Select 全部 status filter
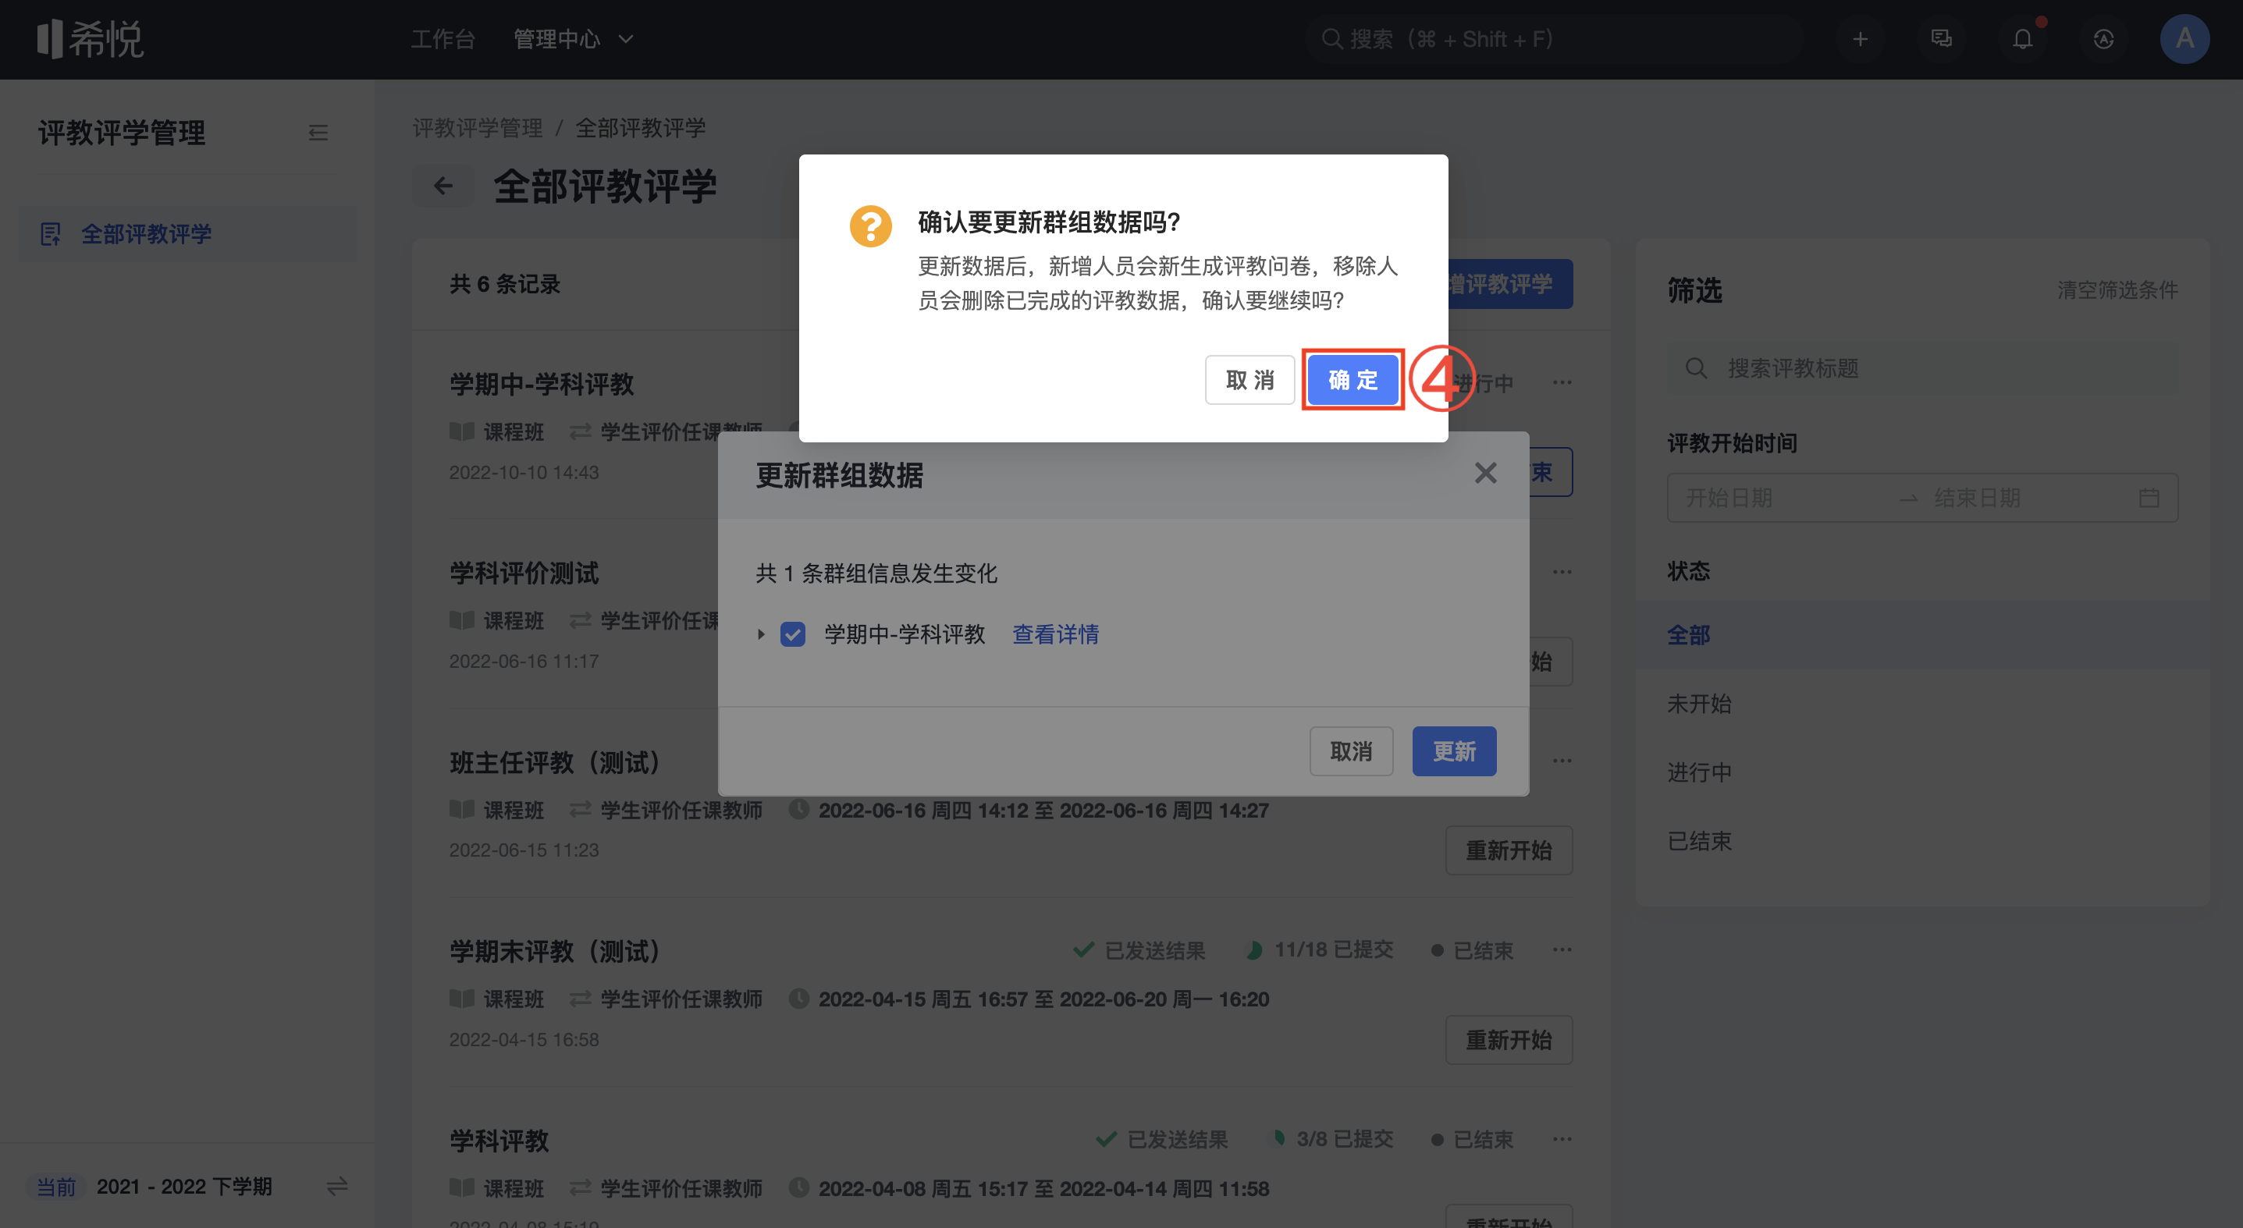This screenshot has height=1228, width=2243. [x=1922, y=635]
